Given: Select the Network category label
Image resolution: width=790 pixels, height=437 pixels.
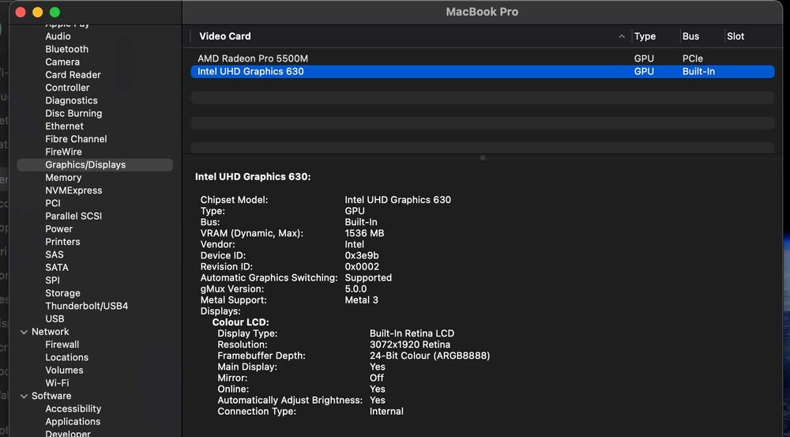Looking at the screenshot, I should click(x=50, y=332).
